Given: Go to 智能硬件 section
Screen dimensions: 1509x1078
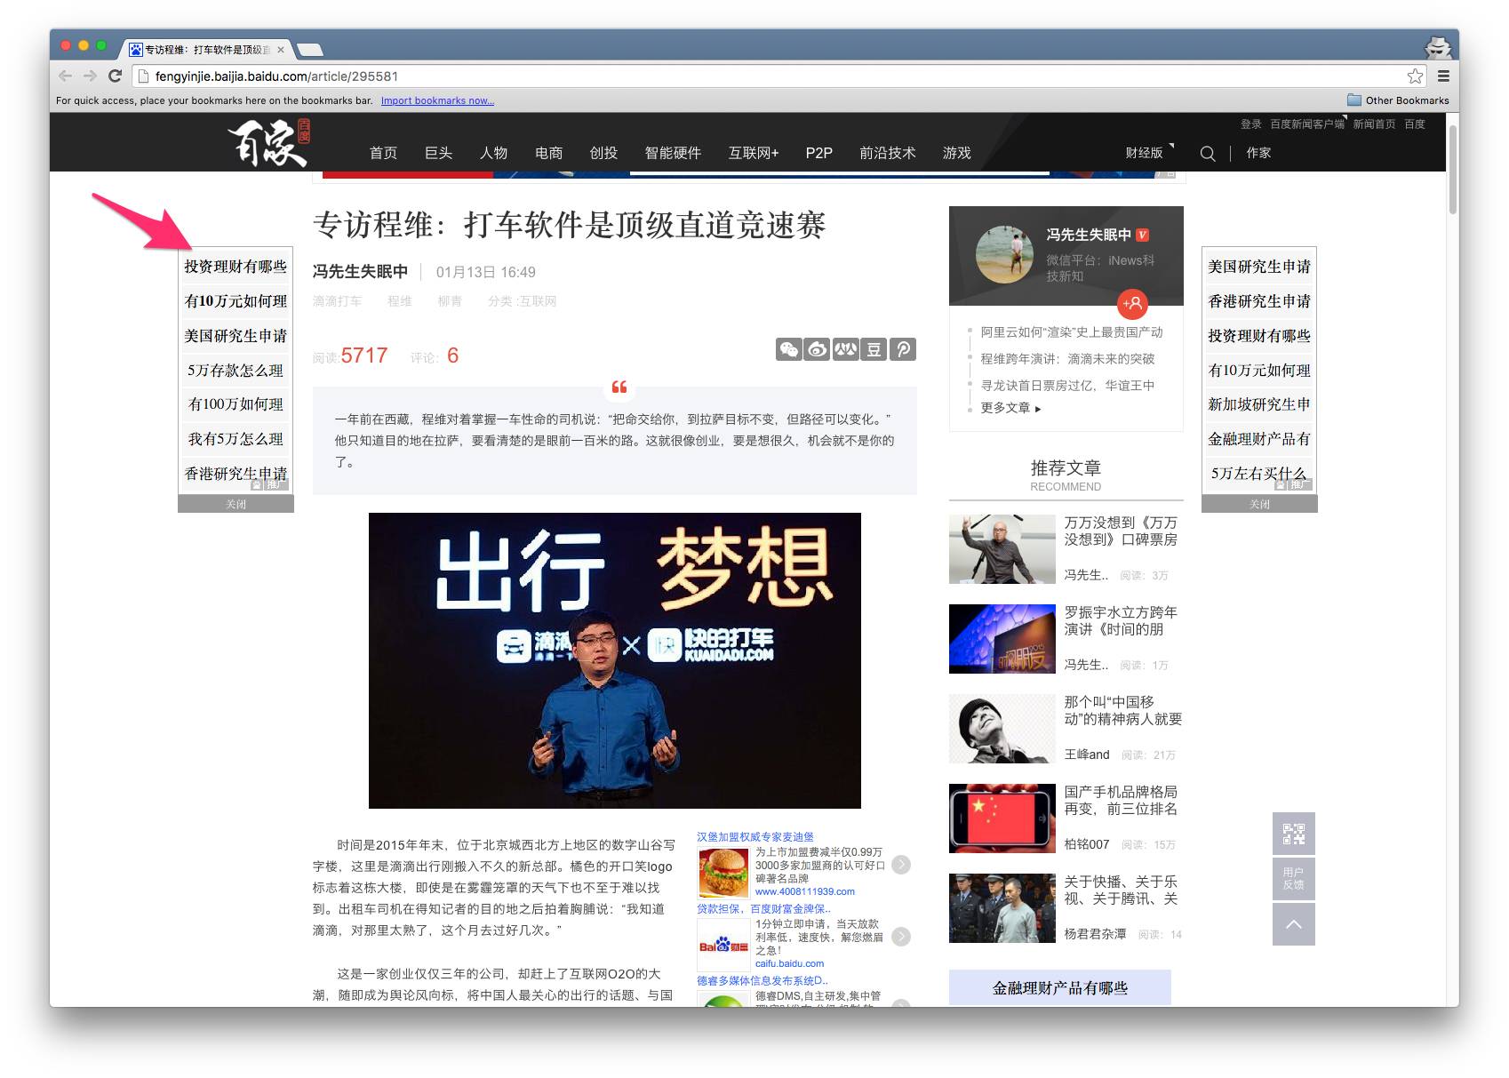Looking at the screenshot, I should coord(673,153).
